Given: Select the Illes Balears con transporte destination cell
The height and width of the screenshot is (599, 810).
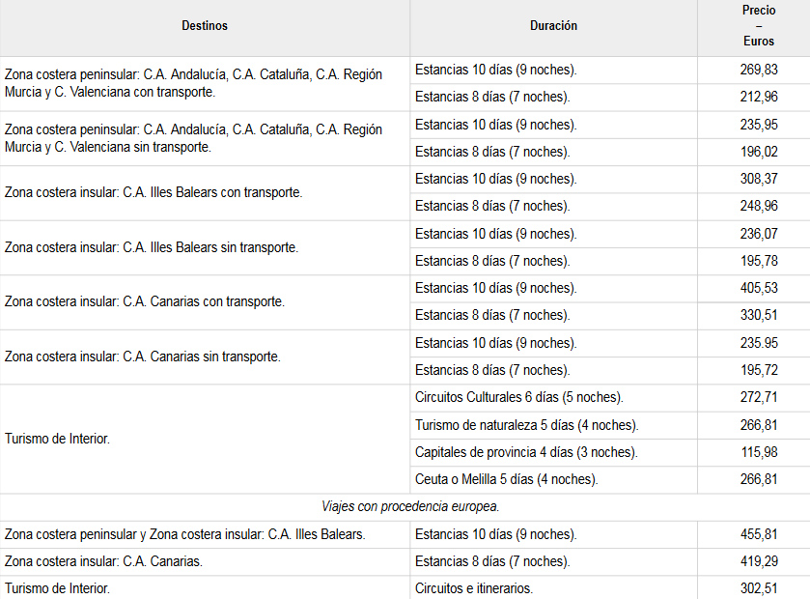Looking at the screenshot, I should tap(154, 192).
